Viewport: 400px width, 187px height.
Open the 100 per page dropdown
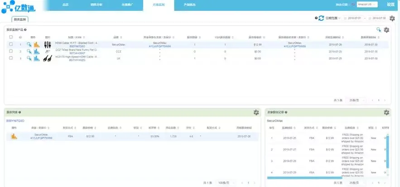click(226, 182)
